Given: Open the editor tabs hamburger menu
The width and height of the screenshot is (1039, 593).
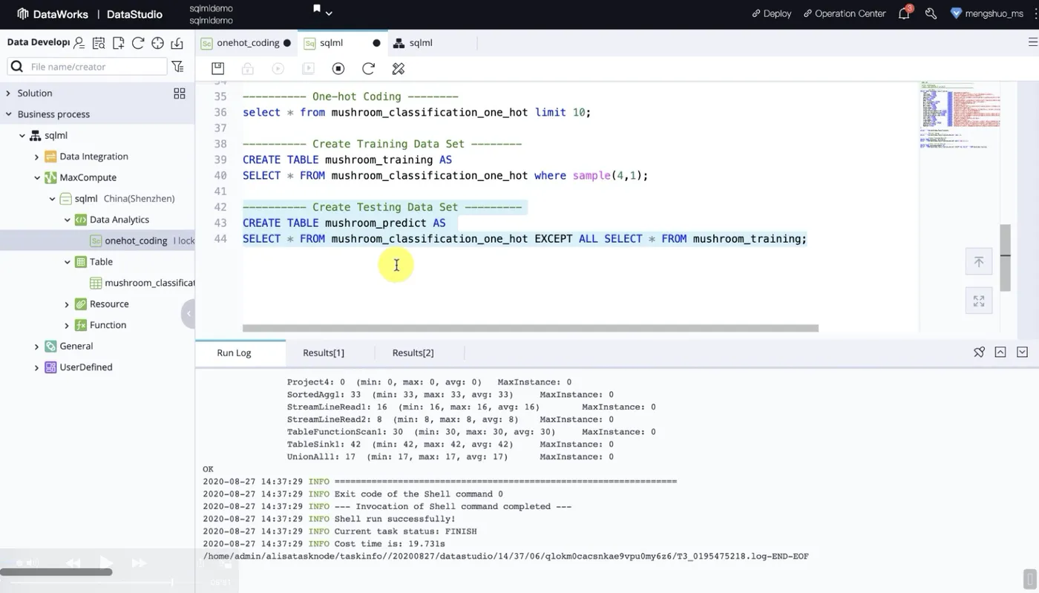Looking at the screenshot, I should click(1032, 43).
